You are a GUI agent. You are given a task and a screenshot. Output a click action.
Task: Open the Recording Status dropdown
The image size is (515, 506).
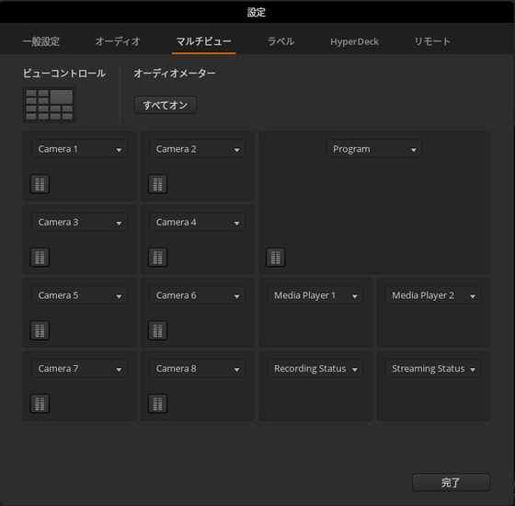[315, 369]
